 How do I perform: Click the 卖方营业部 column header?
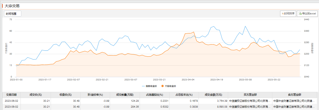click(294, 95)
